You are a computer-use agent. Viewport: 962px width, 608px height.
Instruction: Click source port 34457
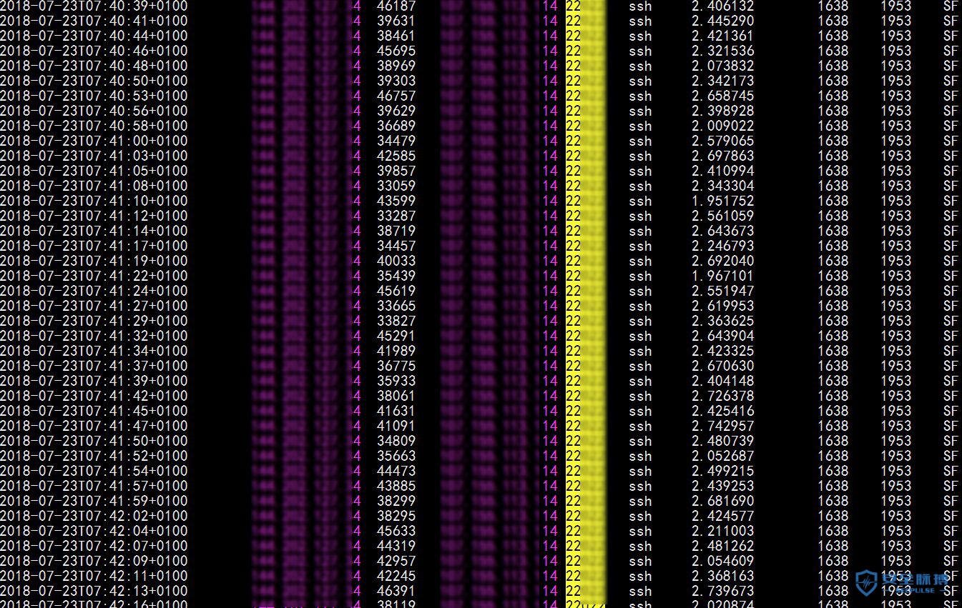click(396, 246)
